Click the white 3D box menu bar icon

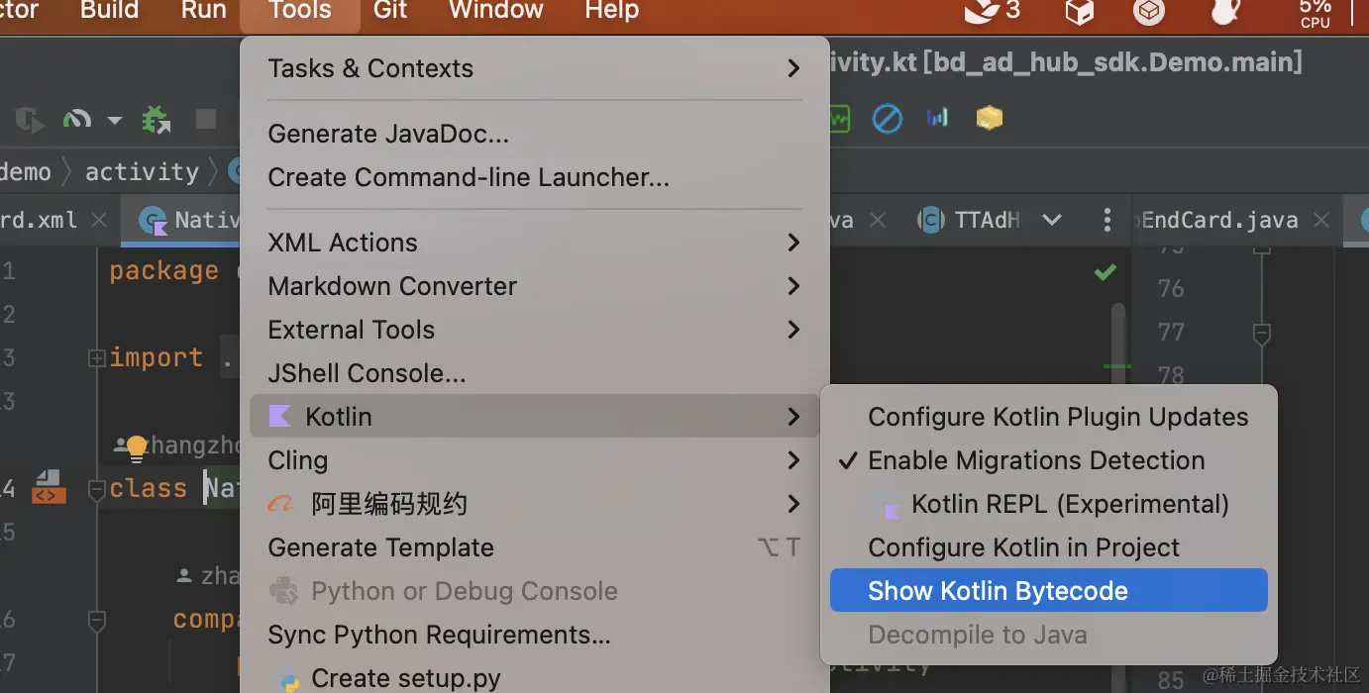pos(1079,12)
